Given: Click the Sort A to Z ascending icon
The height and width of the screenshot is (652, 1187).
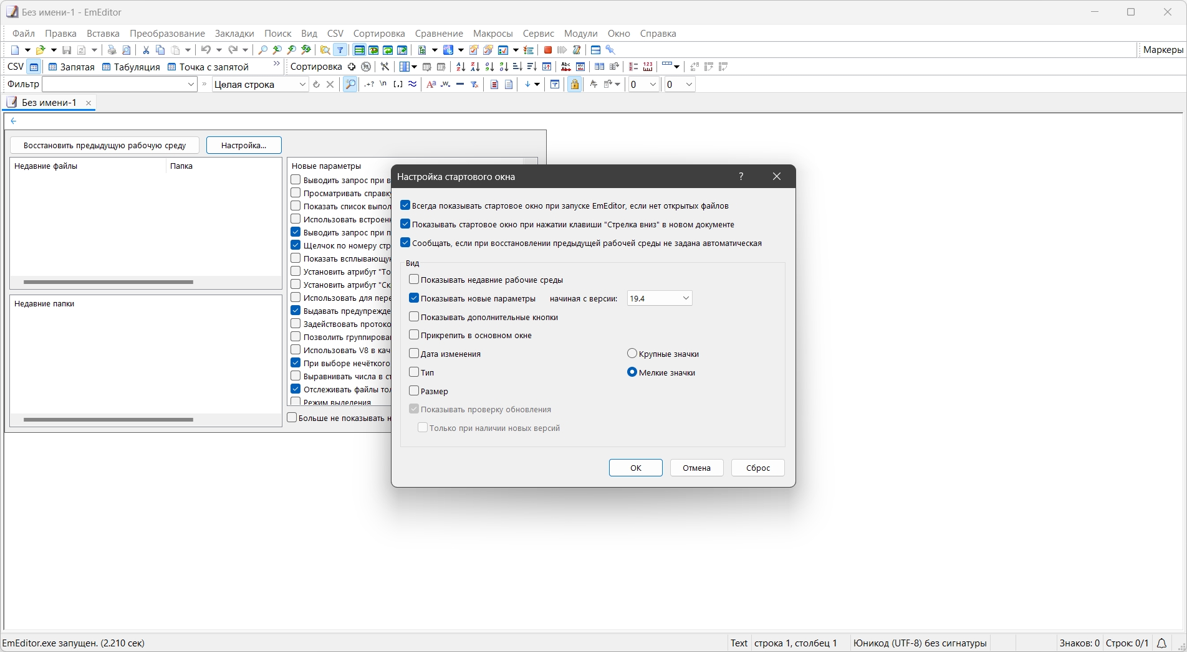Looking at the screenshot, I should pyautogui.click(x=461, y=67).
